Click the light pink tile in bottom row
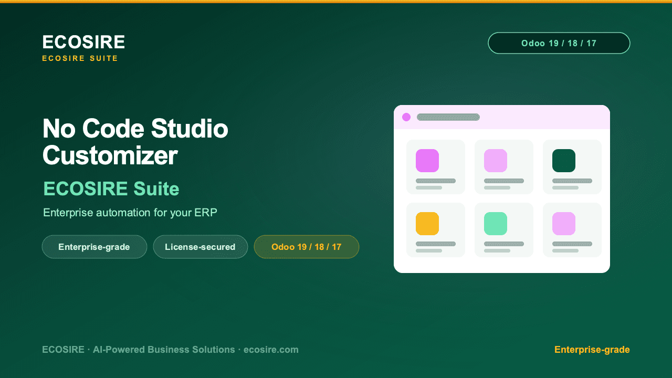Image resolution: width=672 pixels, height=378 pixels. click(564, 224)
